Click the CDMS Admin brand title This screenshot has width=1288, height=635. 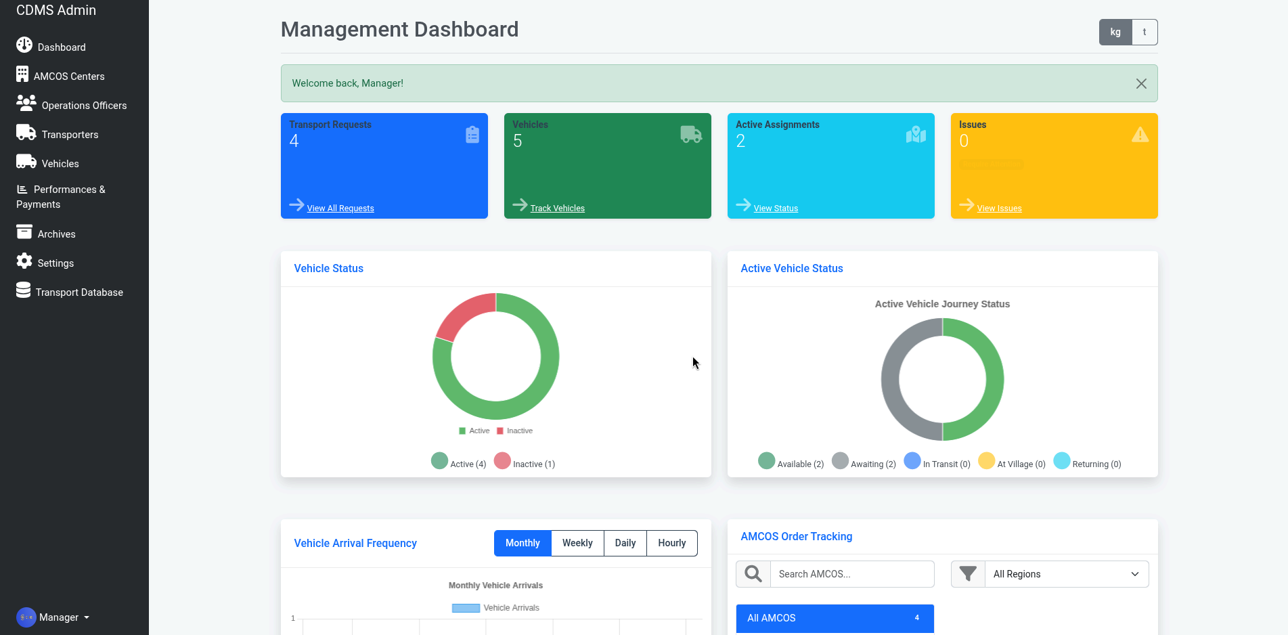click(56, 10)
